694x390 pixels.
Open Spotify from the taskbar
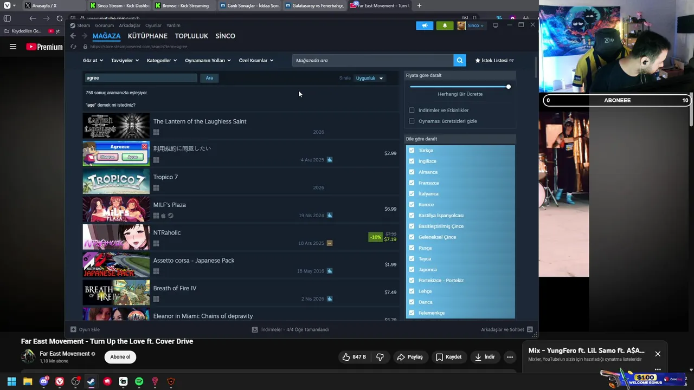(139, 381)
